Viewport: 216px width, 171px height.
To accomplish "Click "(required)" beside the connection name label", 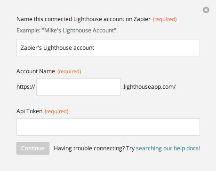I will (x=165, y=19).
